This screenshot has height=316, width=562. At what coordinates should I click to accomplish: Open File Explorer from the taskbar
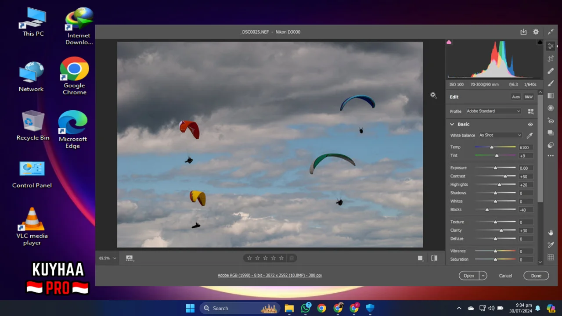coord(289,308)
